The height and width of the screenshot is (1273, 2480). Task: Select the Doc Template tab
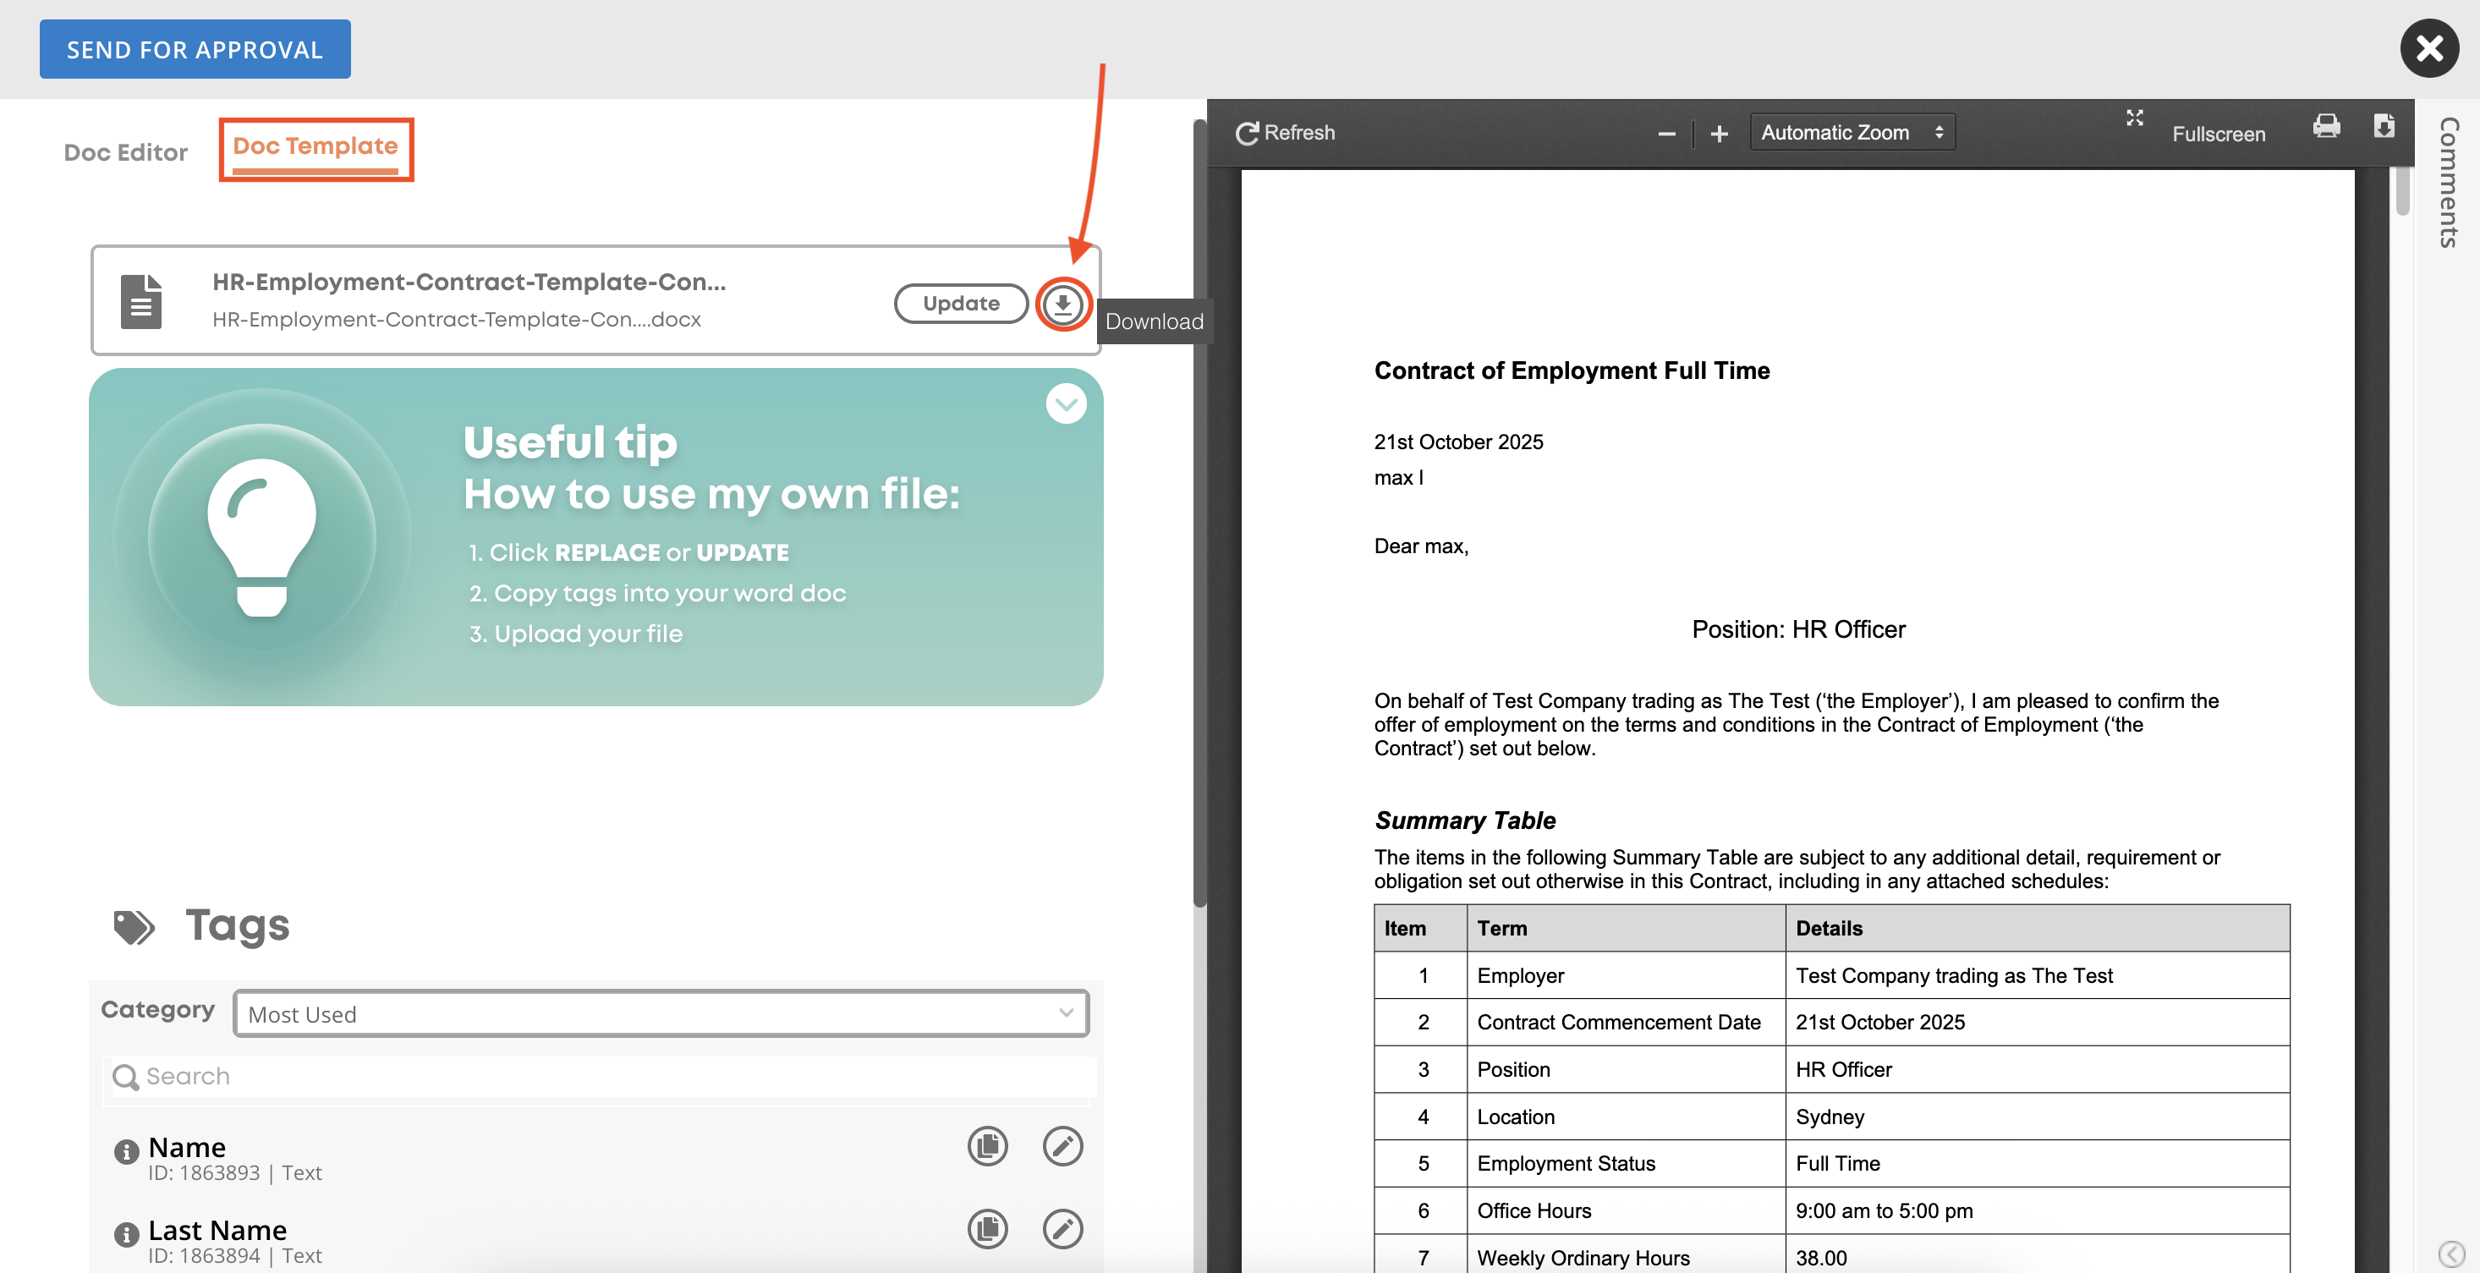(315, 146)
